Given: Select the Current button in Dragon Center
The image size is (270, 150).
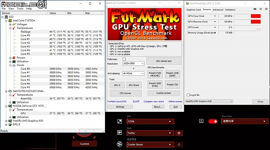Looking at the screenshot, I should tap(84, 144).
